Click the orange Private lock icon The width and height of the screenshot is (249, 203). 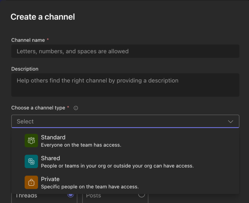tap(31, 182)
